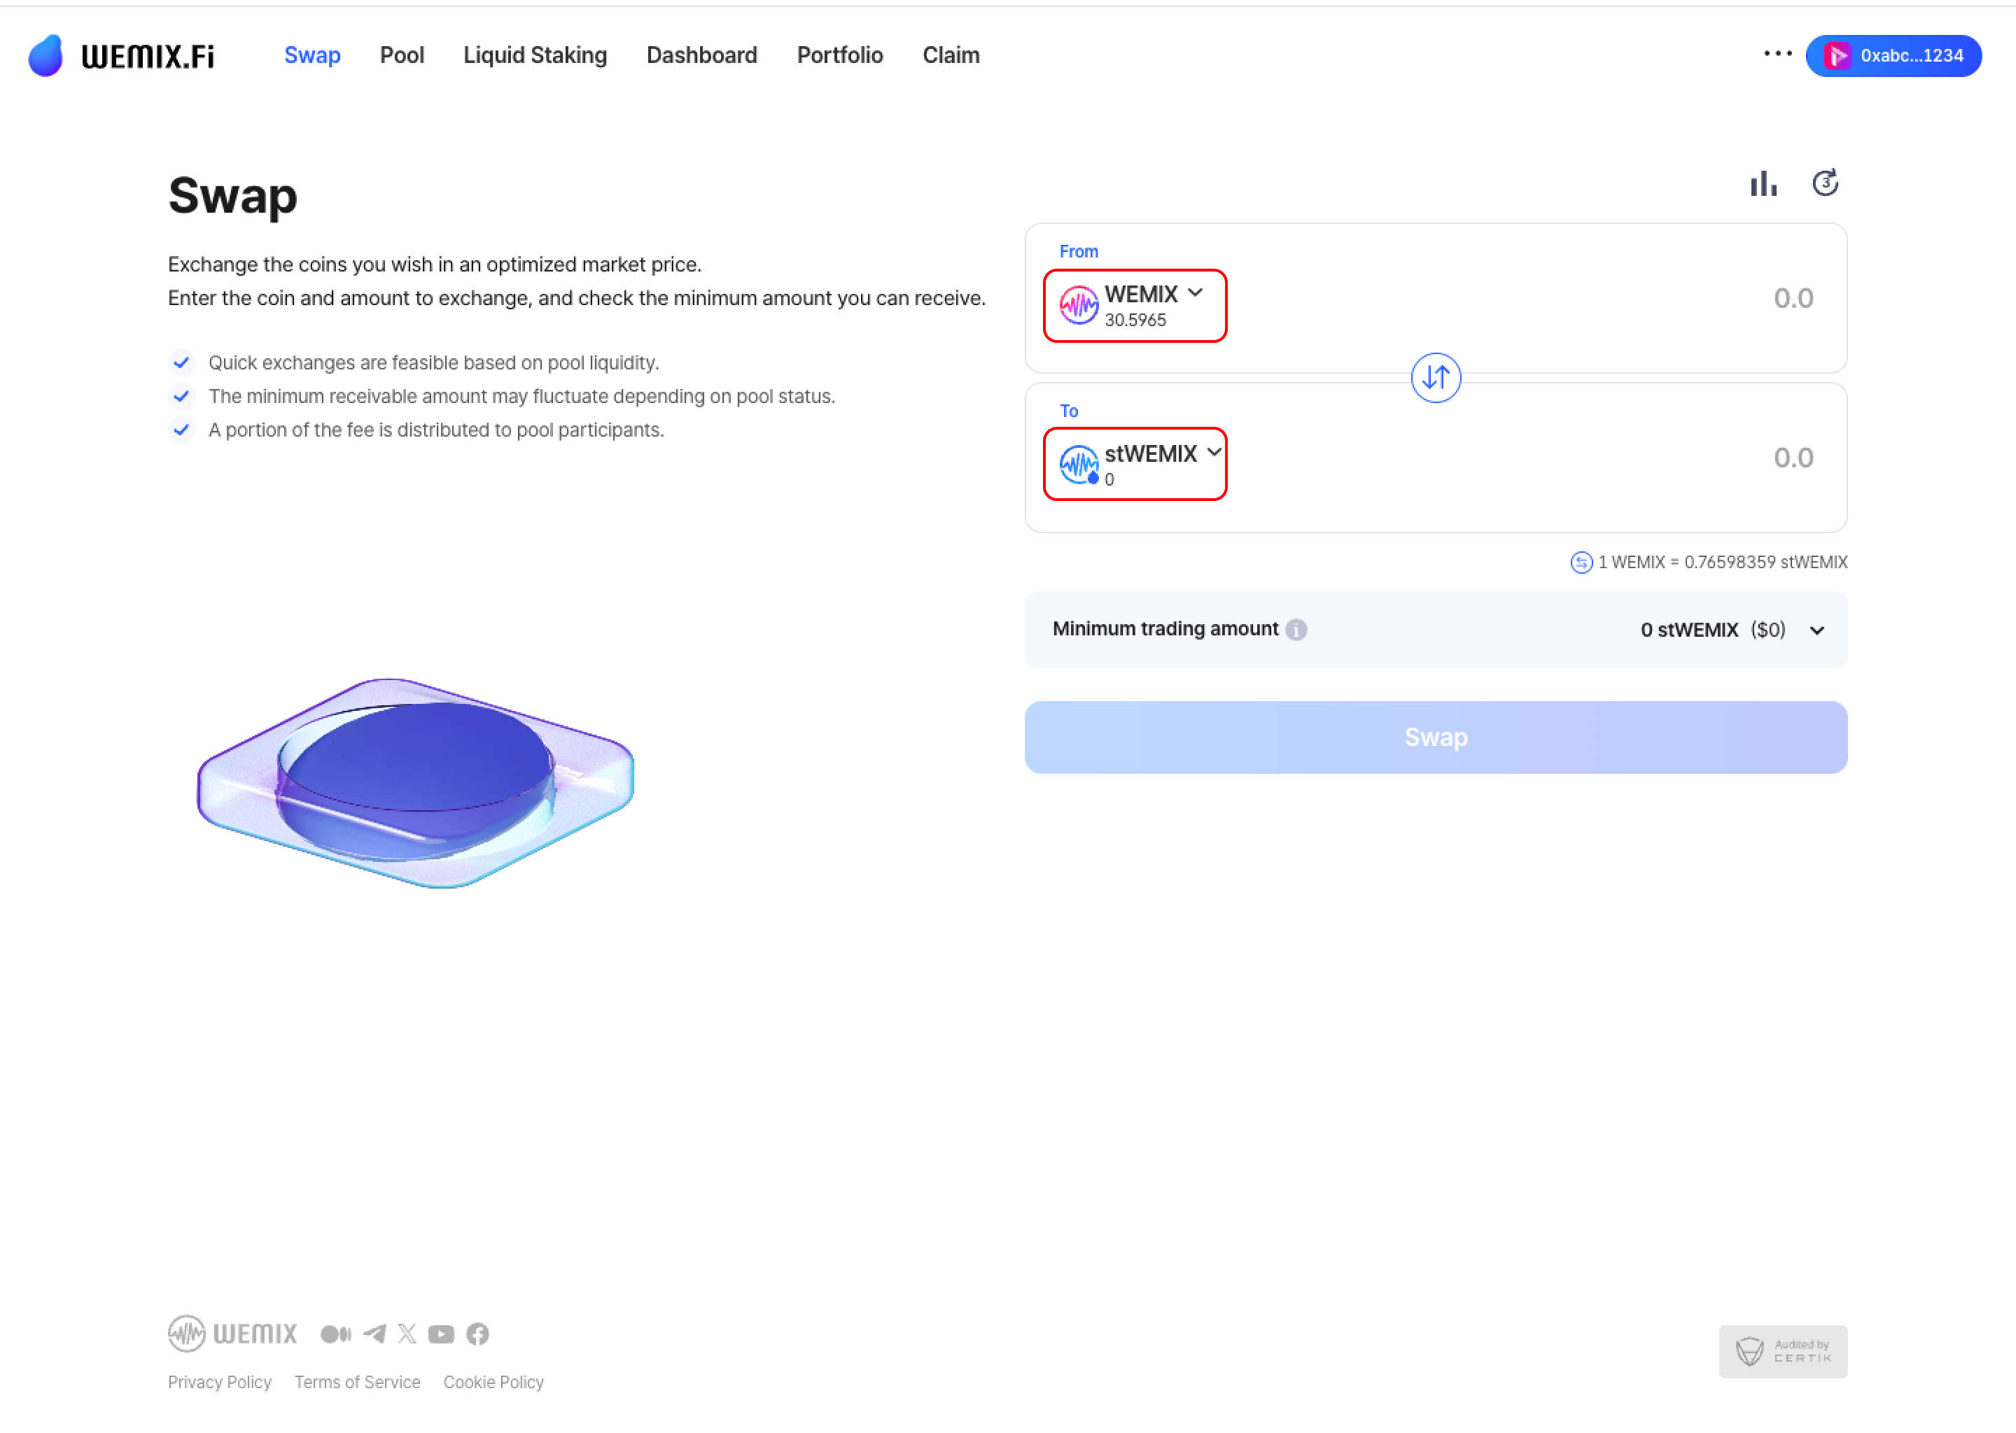Click the refresh countdown icon

(1824, 183)
